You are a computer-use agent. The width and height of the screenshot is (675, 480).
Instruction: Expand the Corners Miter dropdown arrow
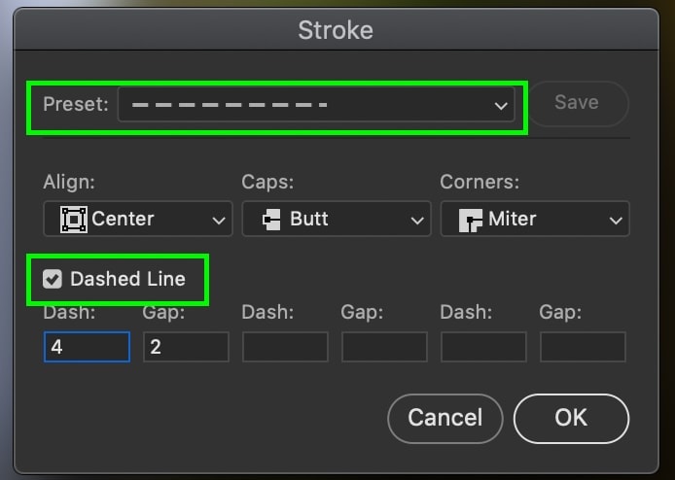click(x=616, y=222)
